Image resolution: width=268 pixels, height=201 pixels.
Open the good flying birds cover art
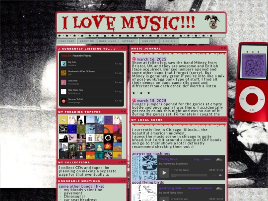pyautogui.click(x=145, y=193)
